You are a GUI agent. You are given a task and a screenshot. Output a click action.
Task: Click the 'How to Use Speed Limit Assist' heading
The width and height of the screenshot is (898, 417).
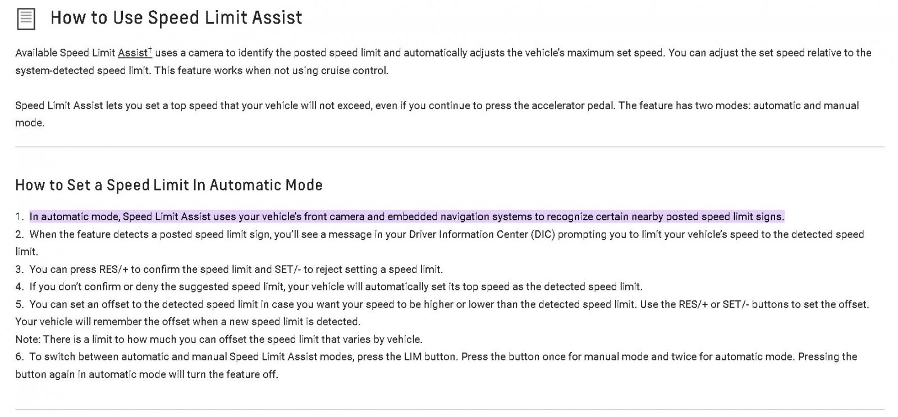[176, 18]
